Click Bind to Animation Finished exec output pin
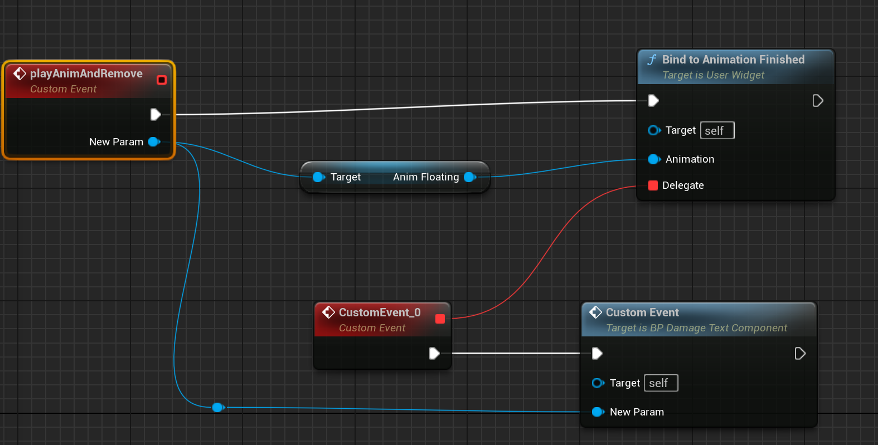This screenshot has width=878, height=445. [818, 101]
